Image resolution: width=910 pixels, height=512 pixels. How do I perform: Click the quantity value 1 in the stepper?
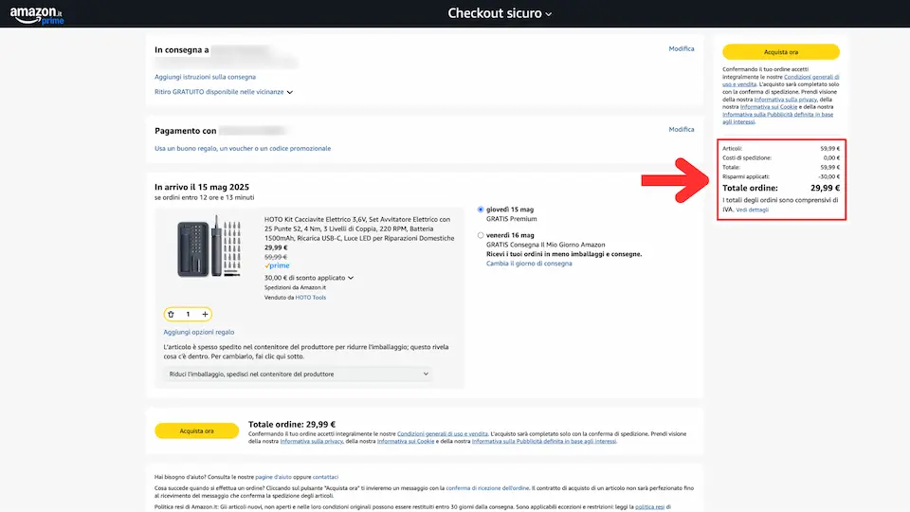point(188,314)
